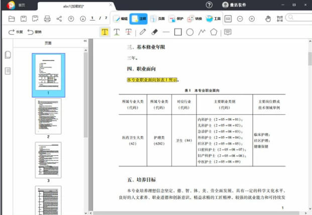The image size is (312, 215).
Task: Select the Underline text tool
Action: pos(117,32)
